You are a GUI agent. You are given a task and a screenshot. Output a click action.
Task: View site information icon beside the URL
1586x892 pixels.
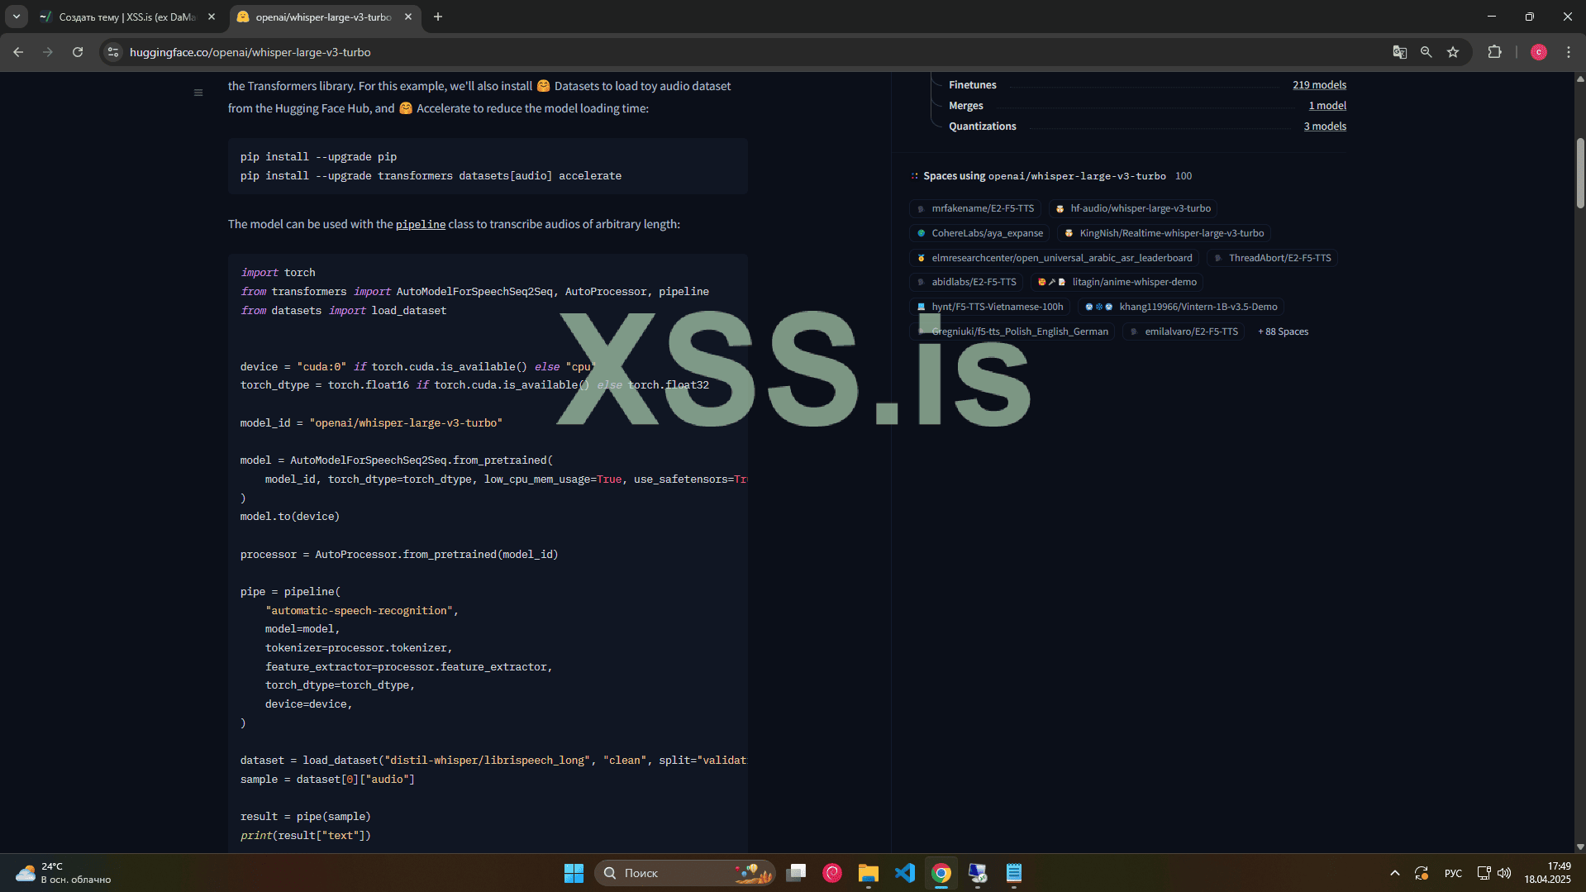click(113, 52)
